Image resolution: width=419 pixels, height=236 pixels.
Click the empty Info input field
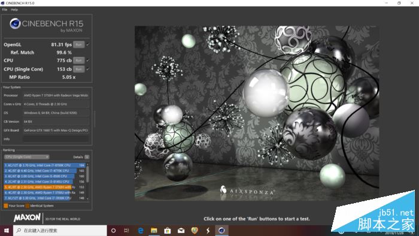(56, 139)
